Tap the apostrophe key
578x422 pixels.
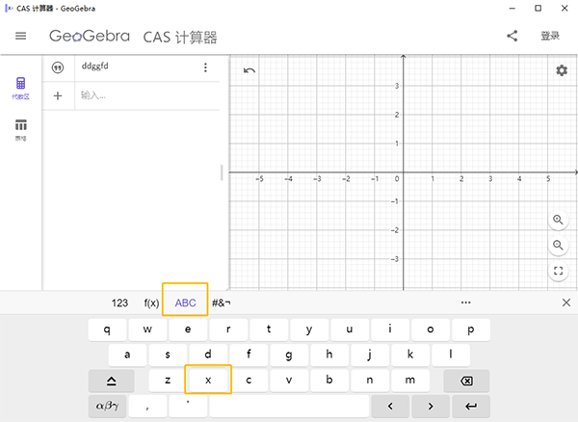point(188,407)
